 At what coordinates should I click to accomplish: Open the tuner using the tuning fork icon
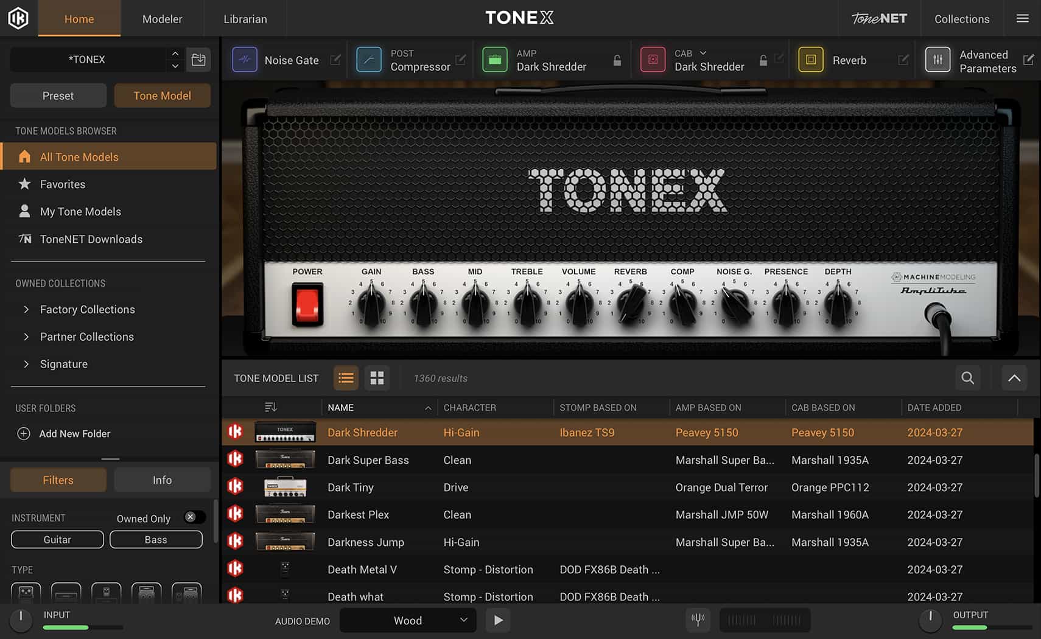(698, 620)
